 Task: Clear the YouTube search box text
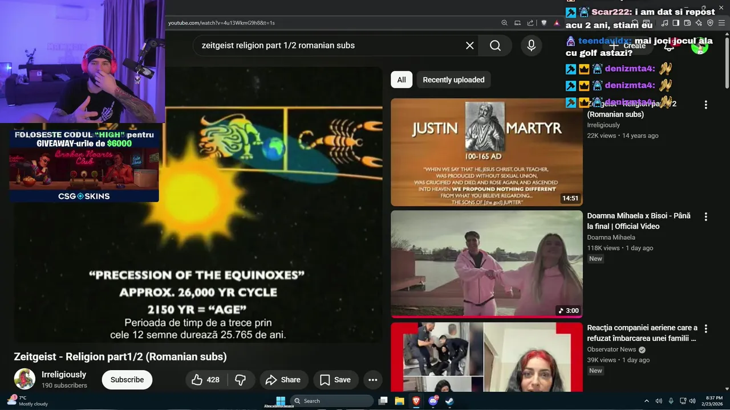(469, 46)
